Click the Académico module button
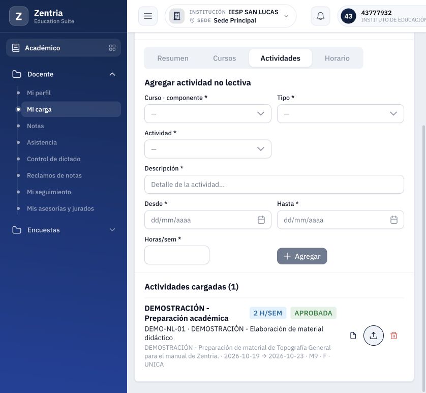The height and width of the screenshot is (393, 426). coord(64,48)
